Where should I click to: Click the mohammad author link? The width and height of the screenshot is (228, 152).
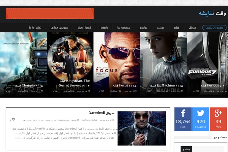point(88,120)
